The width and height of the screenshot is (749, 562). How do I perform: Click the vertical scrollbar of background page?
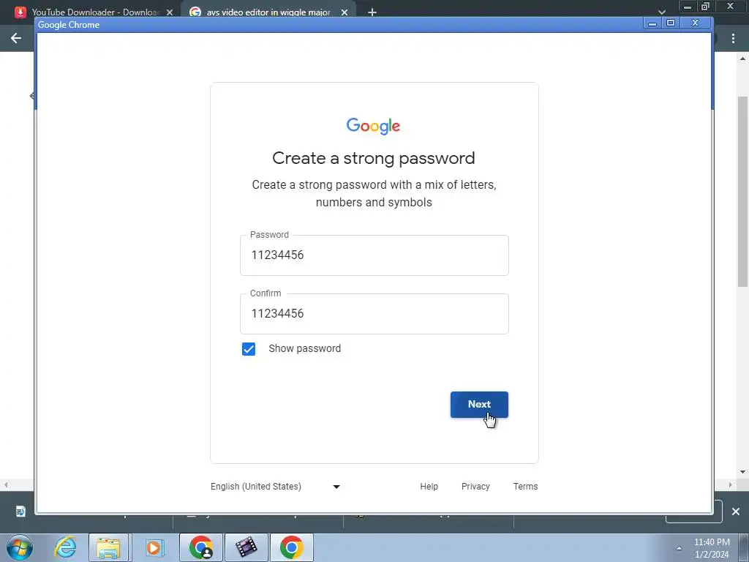pyautogui.click(x=743, y=191)
